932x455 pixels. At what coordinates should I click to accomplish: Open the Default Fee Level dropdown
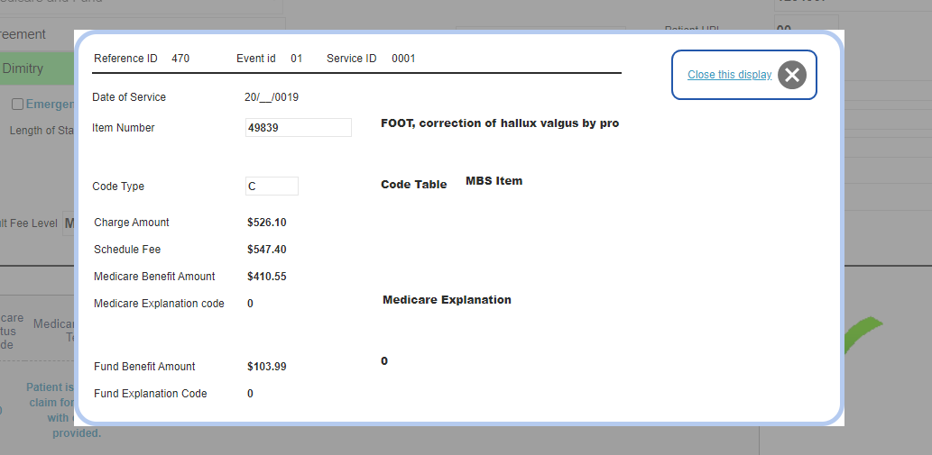[69, 223]
